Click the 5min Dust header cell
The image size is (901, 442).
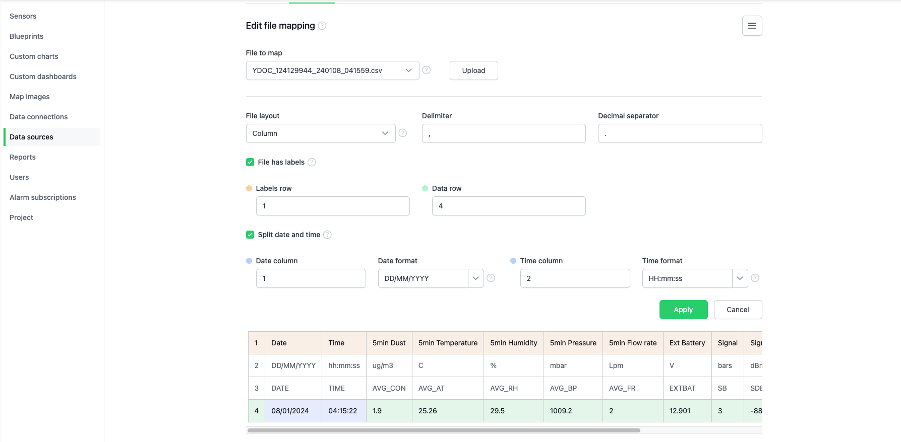[x=389, y=343]
